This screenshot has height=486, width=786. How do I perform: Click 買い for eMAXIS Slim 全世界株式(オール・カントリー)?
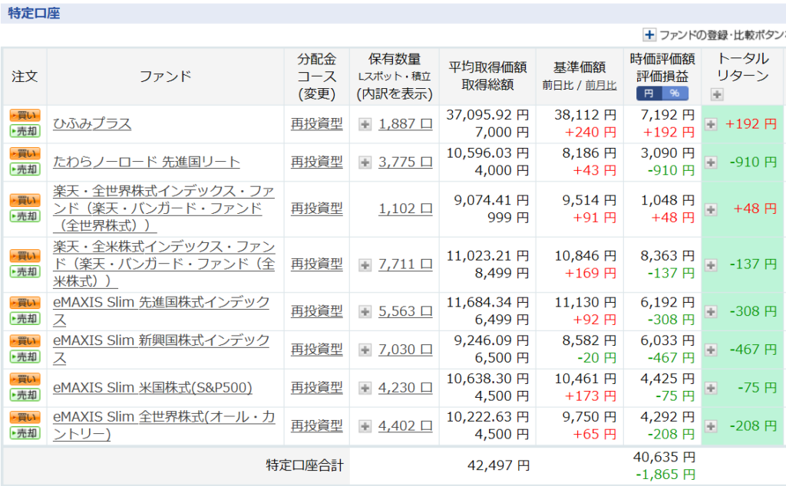(25, 418)
